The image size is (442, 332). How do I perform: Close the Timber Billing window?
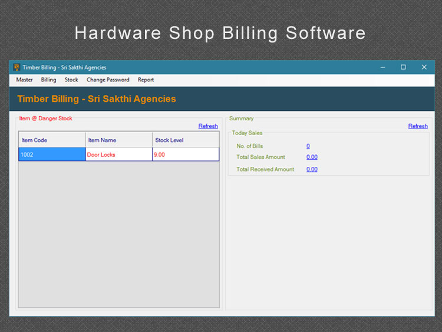coord(424,67)
